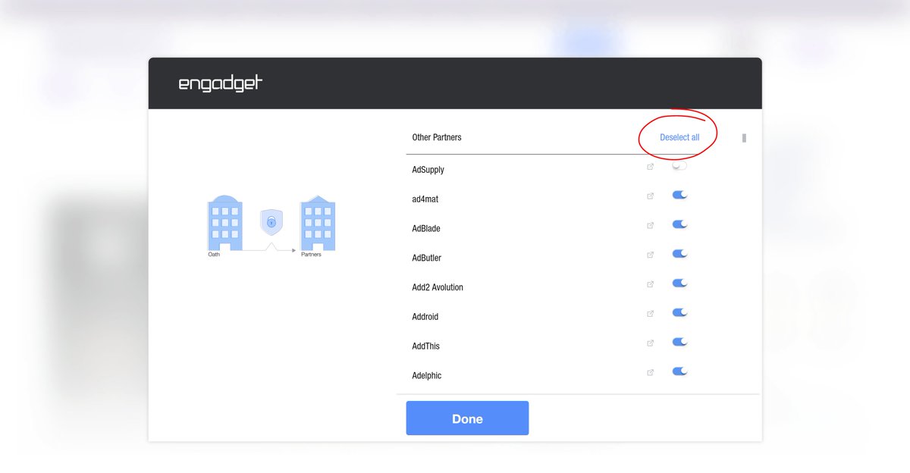Select the Oath building illustration
910x473 pixels.
(224, 224)
